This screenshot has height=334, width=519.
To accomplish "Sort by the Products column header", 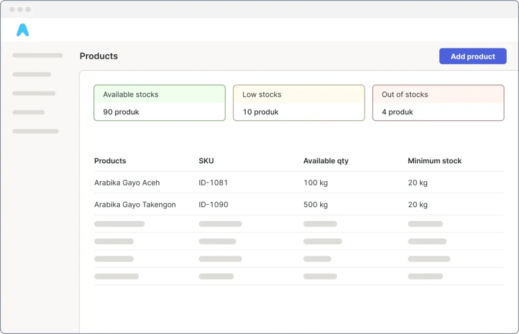I will [x=110, y=161].
